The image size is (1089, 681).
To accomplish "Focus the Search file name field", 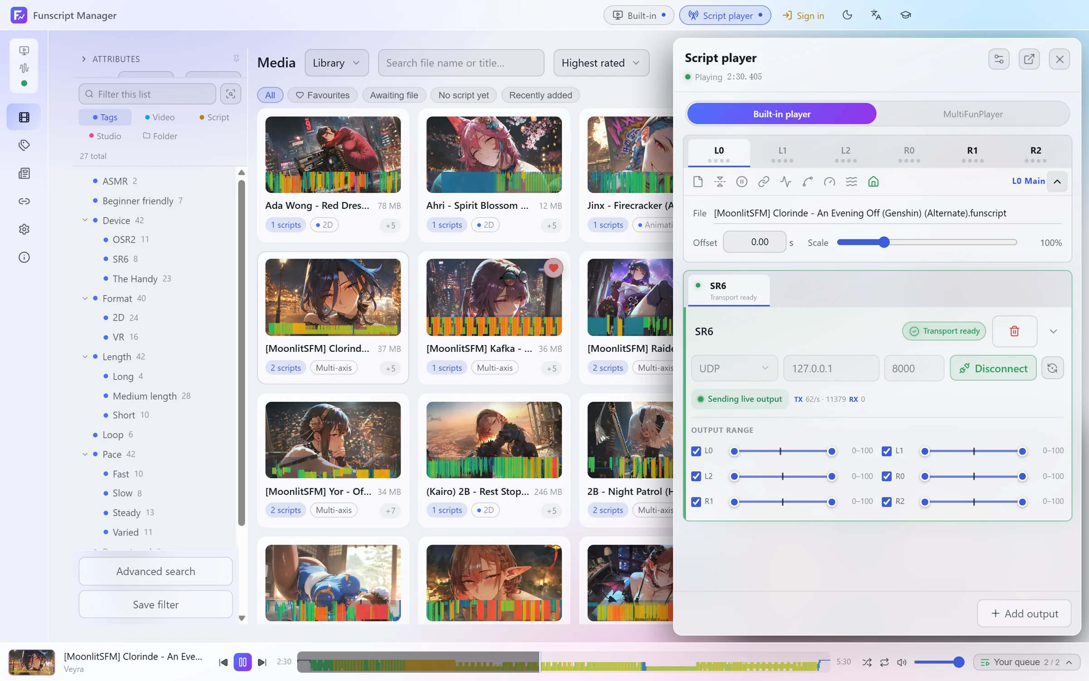I will [461, 63].
